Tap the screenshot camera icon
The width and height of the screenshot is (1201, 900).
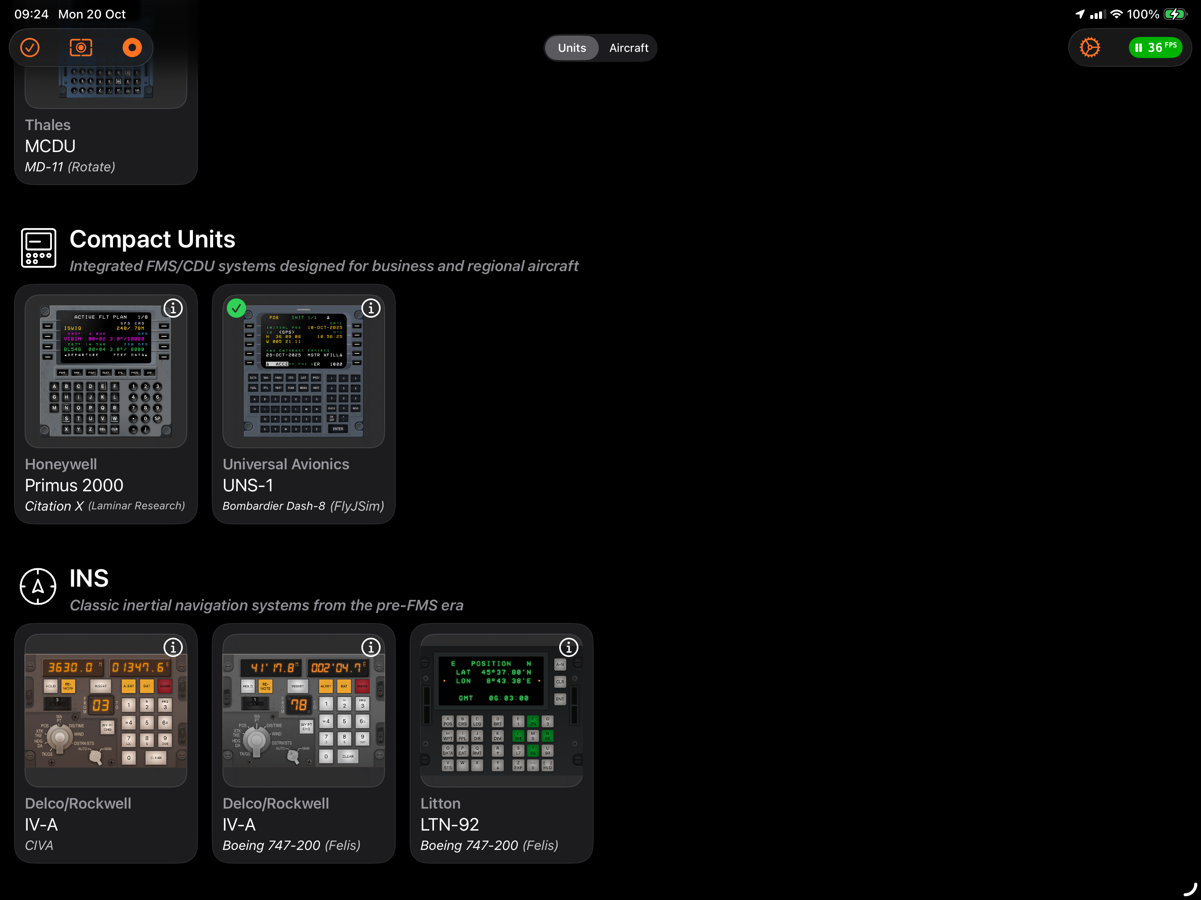click(x=81, y=48)
